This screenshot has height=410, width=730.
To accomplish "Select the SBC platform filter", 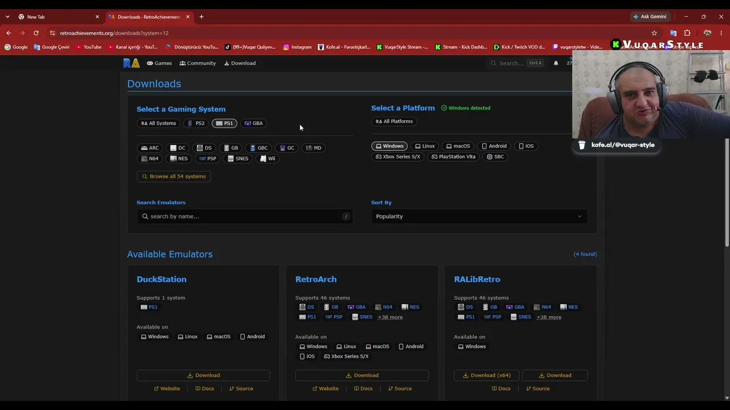I will click(496, 157).
